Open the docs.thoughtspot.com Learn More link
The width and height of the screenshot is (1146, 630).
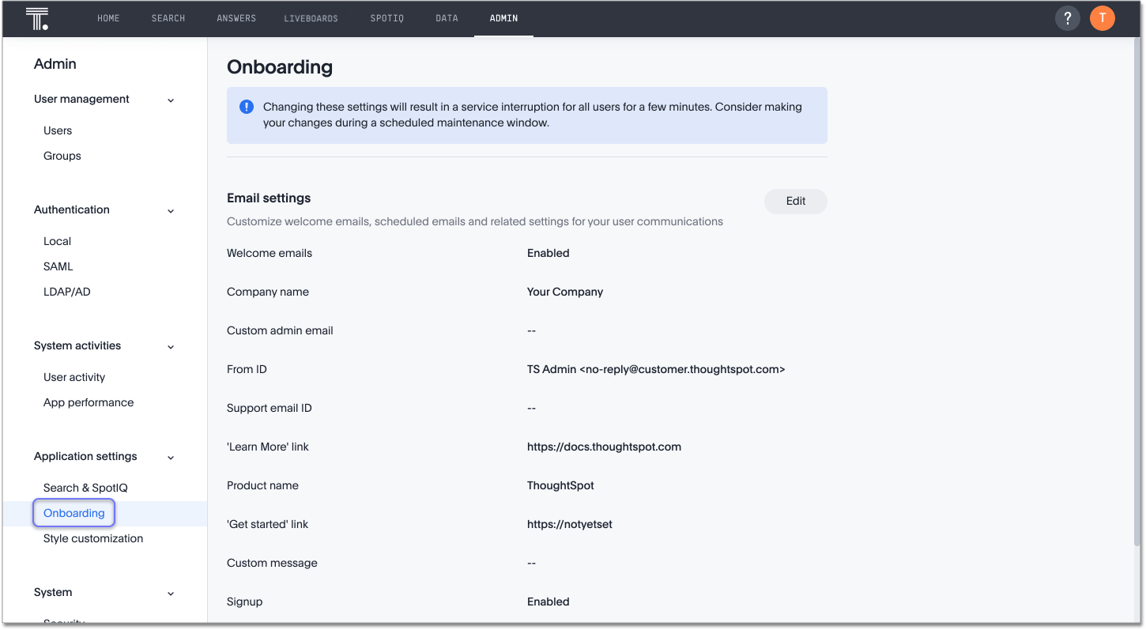(x=604, y=447)
